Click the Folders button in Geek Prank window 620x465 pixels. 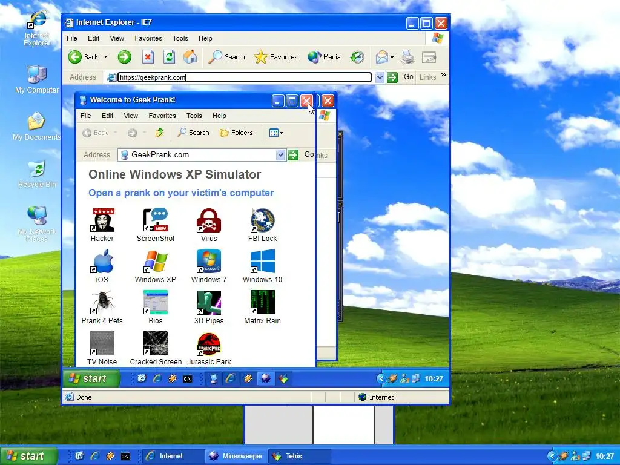(236, 133)
